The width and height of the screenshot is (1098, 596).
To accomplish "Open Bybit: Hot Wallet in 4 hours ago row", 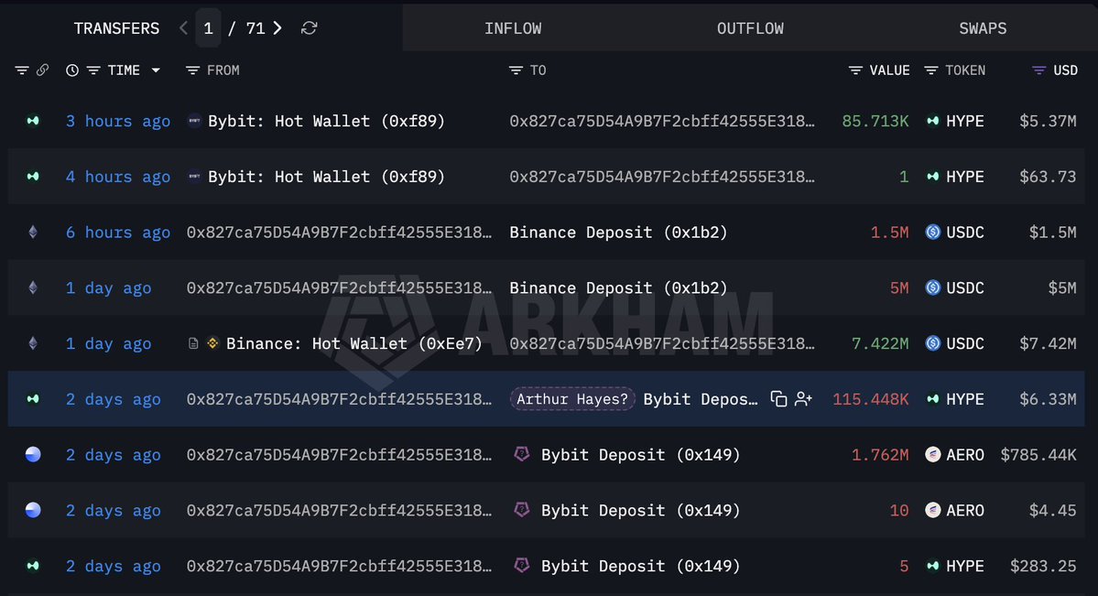I will click(x=326, y=177).
